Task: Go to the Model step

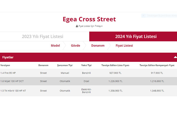Action: (x=55, y=46)
